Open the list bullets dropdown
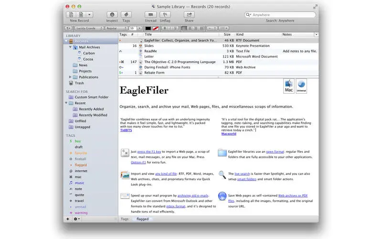The width and height of the screenshot is (382, 239). 223,28
